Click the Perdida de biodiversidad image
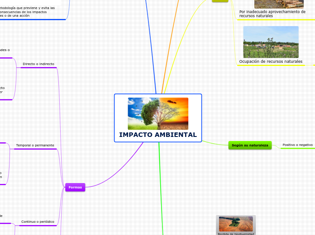Image resolution: width=315 pixels, height=235 pixels. (x=236, y=223)
